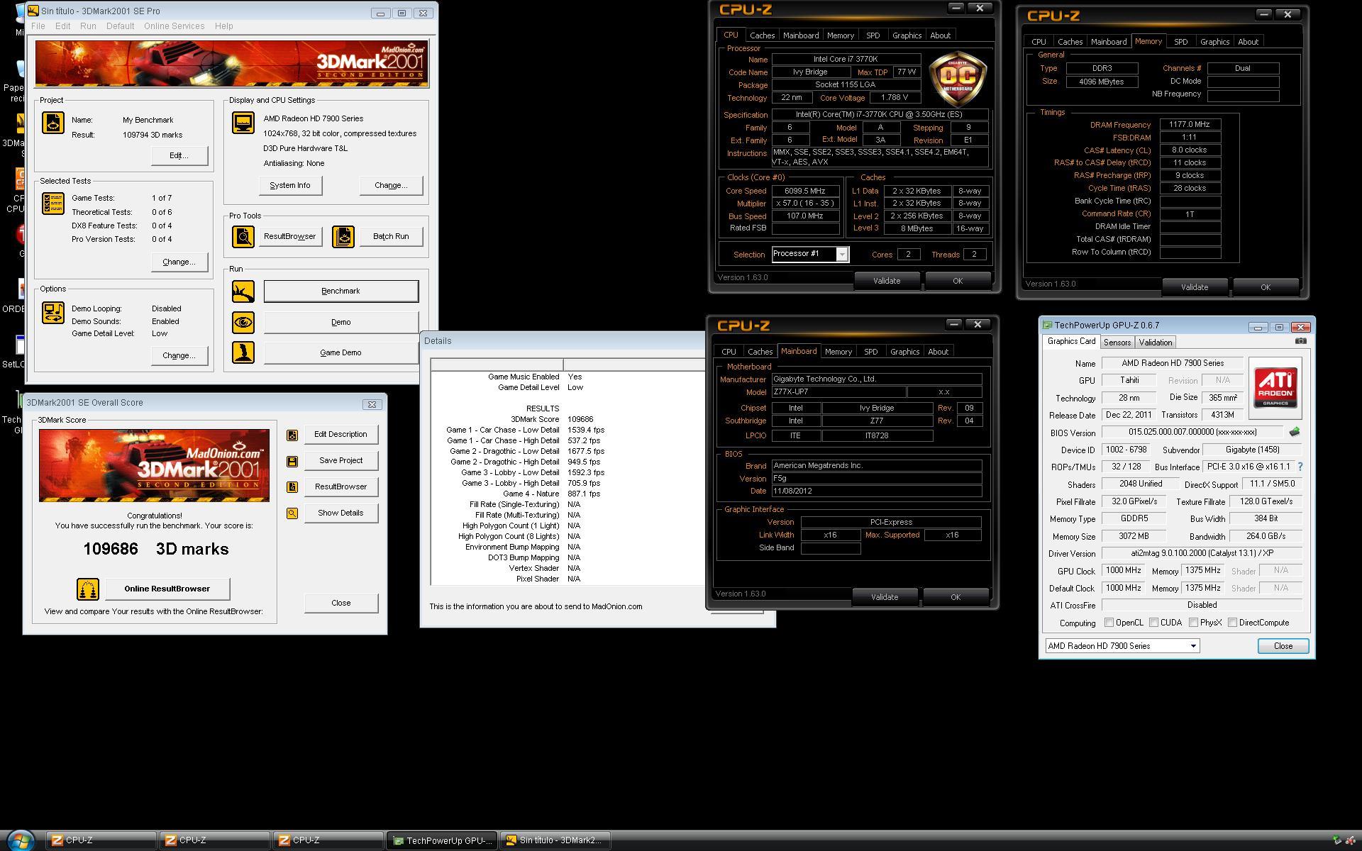The height and width of the screenshot is (851, 1362).
Task: Click Change... button under Selected Tests
Action: coord(179,262)
